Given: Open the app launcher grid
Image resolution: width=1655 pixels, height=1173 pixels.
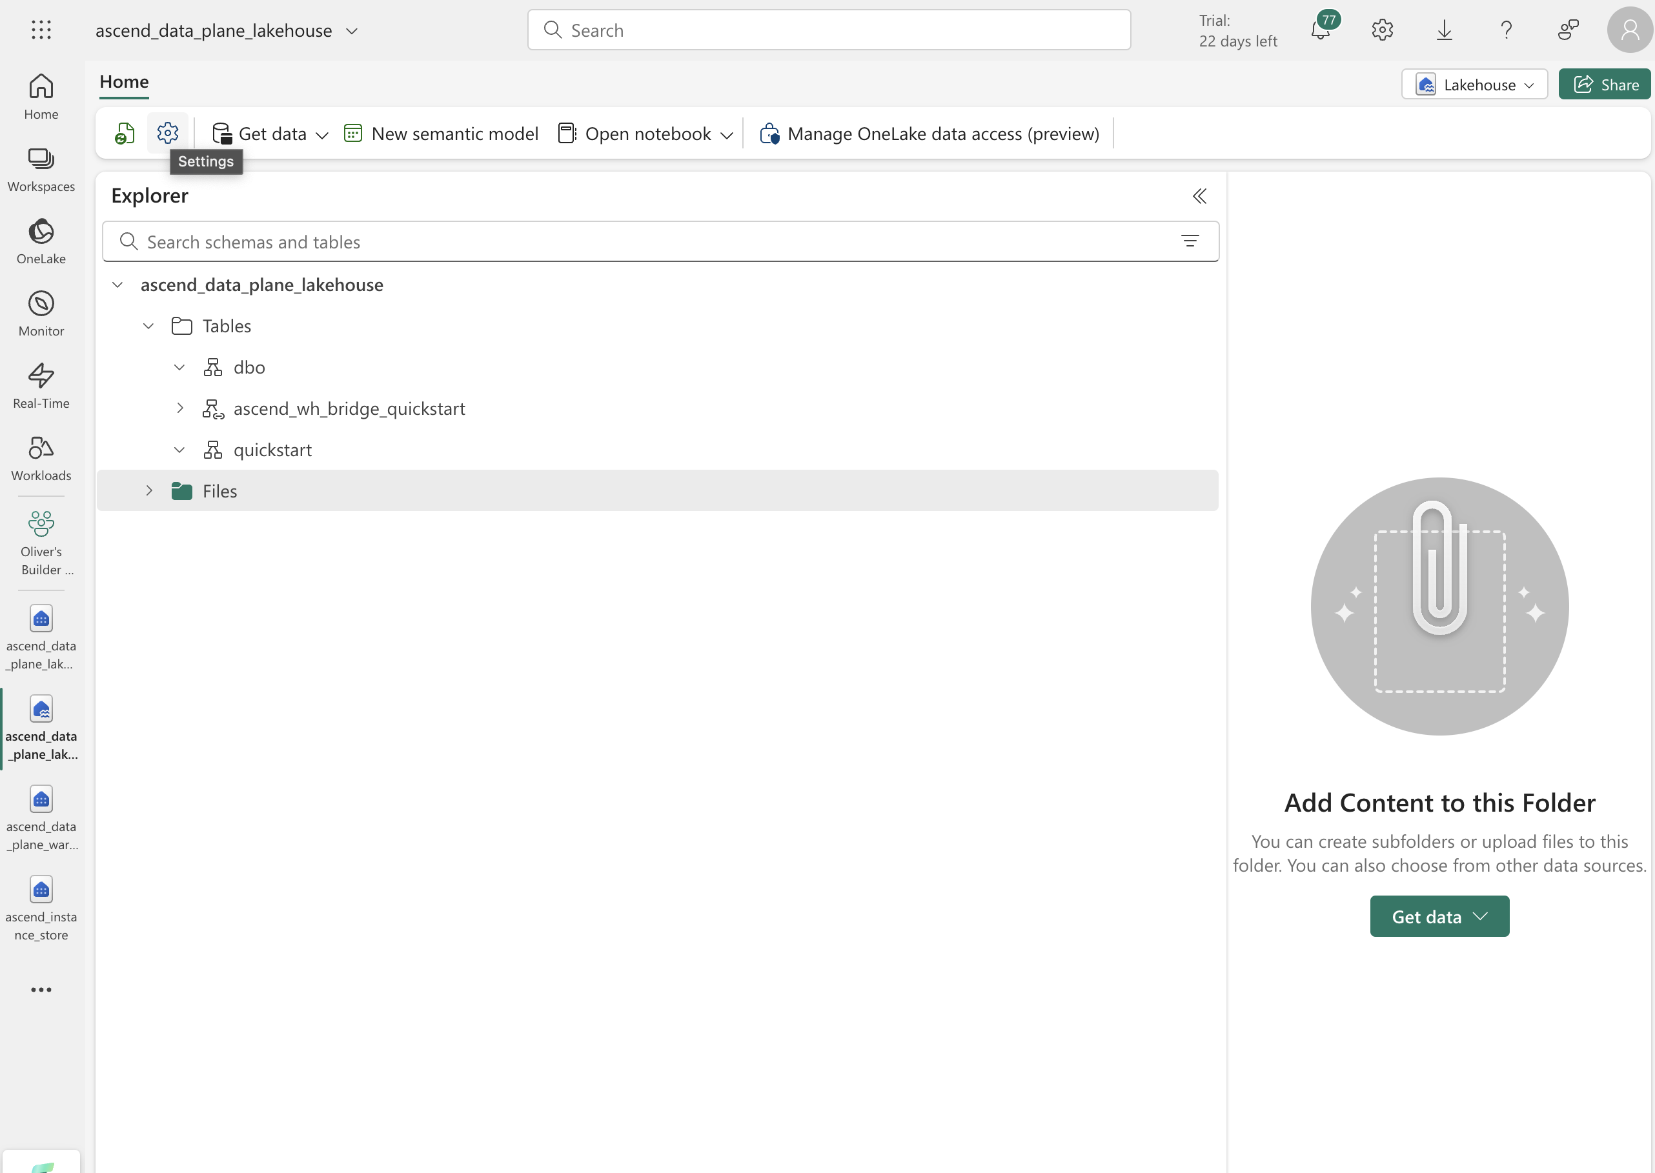Looking at the screenshot, I should pyautogui.click(x=41, y=30).
